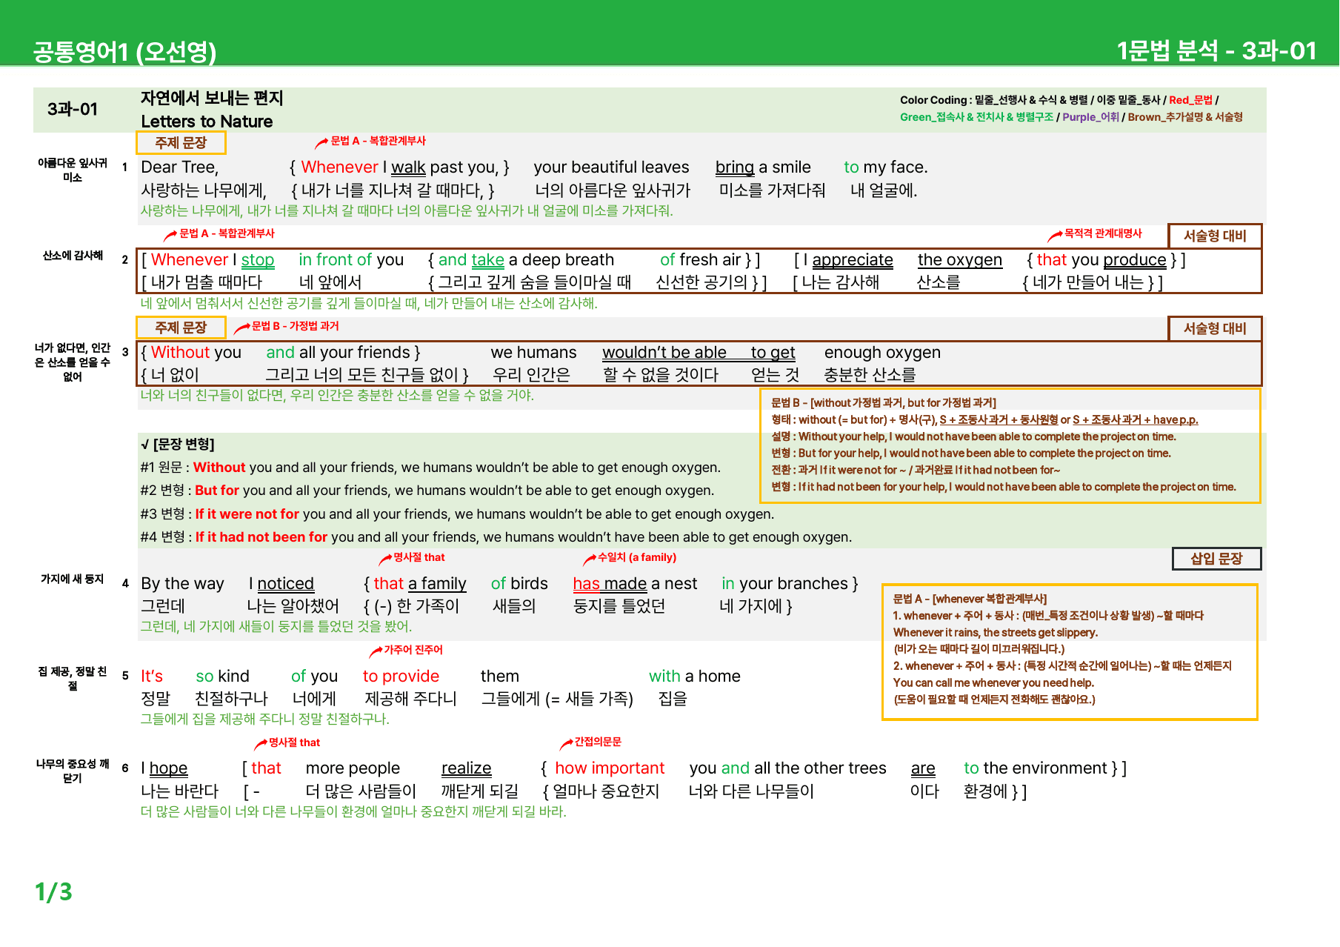Viewport: 1340px width, 947px height.
Task: Click the 서술형 대비 box above sentence 2
Action: pyautogui.click(x=1215, y=236)
